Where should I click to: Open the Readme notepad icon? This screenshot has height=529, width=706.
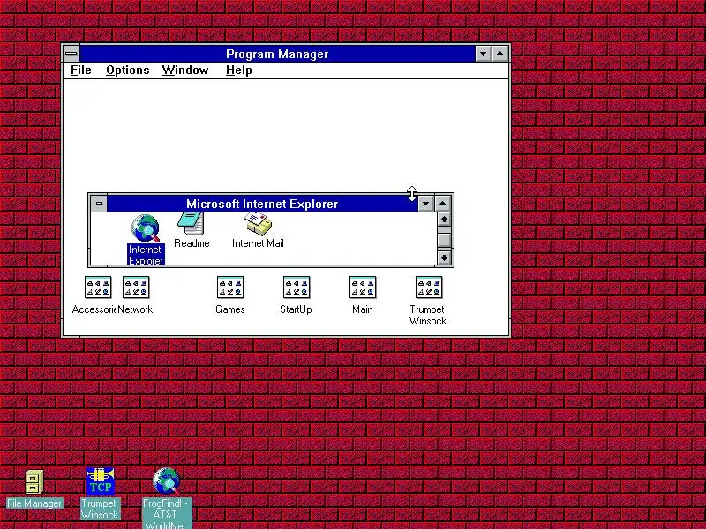coord(191,224)
